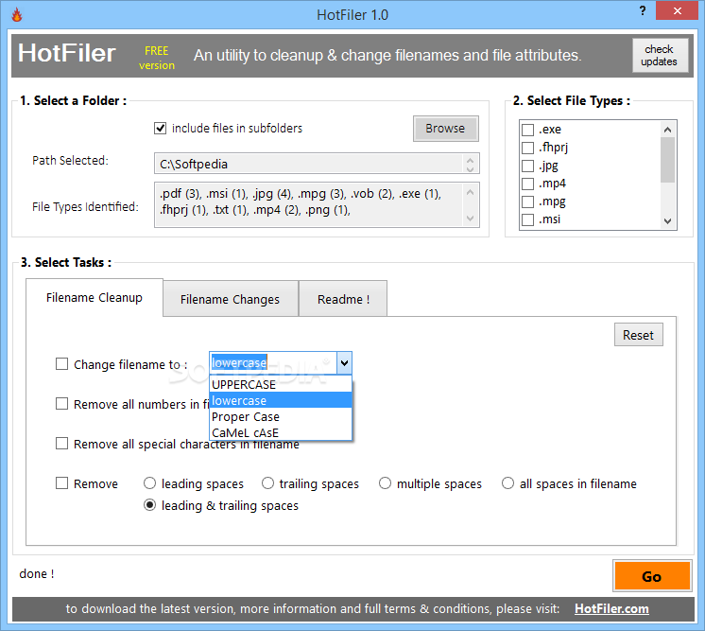Click file types list scrollbar down arrow
Screen dimensions: 705x631
(668, 221)
